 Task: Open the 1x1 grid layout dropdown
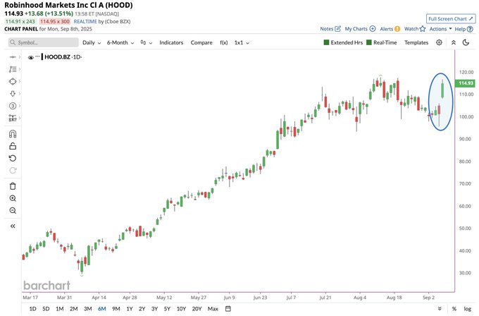(x=242, y=42)
